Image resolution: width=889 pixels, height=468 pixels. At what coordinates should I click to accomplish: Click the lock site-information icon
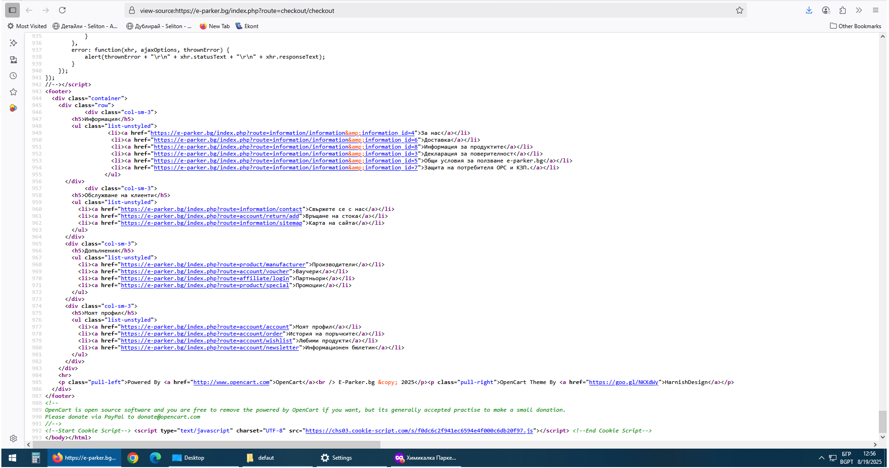[x=132, y=10]
